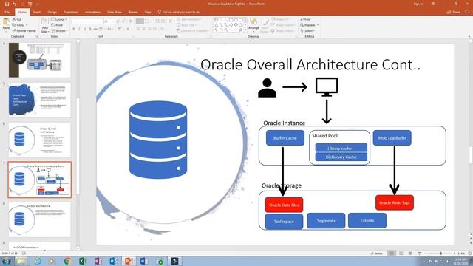The height and width of the screenshot is (266, 473).
Task: Paste clipboard content
Action: point(6,24)
